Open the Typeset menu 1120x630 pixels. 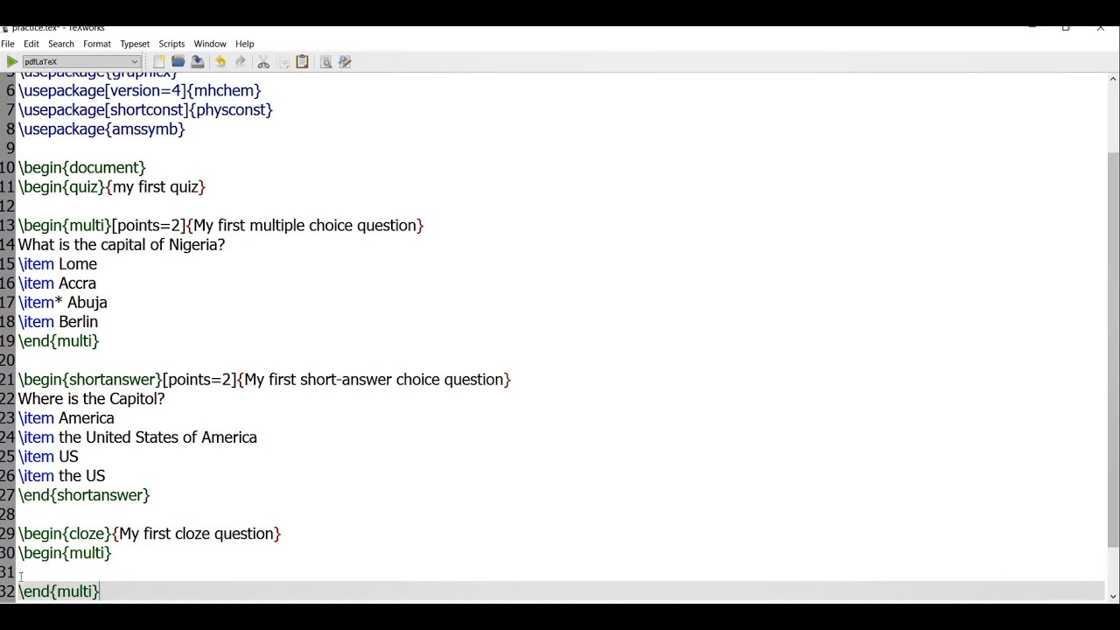pyautogui.click(x=135, y=44)
